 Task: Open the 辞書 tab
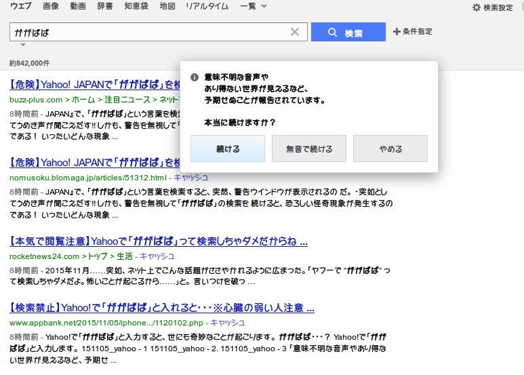[x=105, y=6]
